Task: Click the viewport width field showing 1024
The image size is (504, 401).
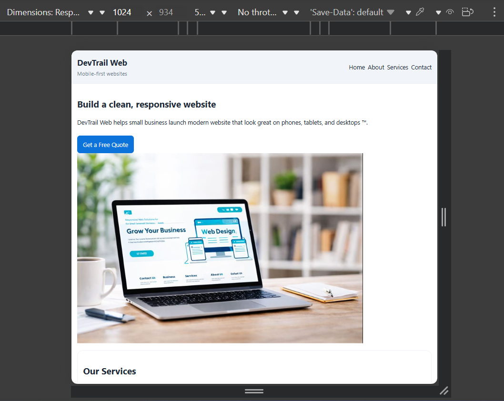Action: (x=122, y=12)
